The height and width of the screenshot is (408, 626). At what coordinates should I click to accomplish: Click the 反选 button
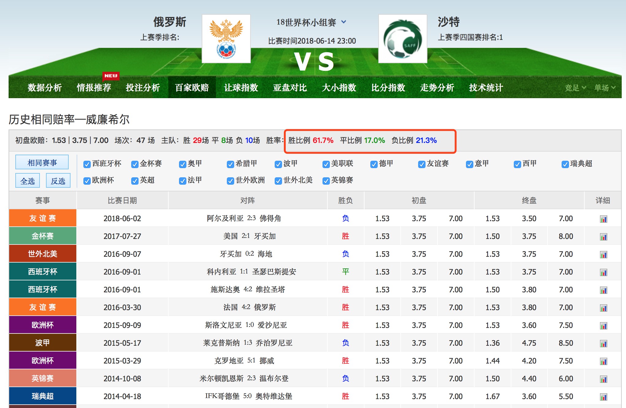click(58, 181)
